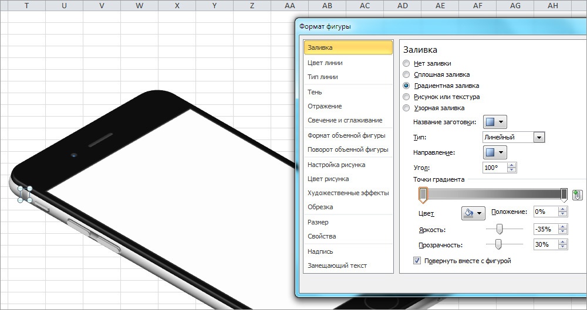Decrease Яркость with the down spinner arrow
The image size is (587, 310).
[x=563, y=232]
